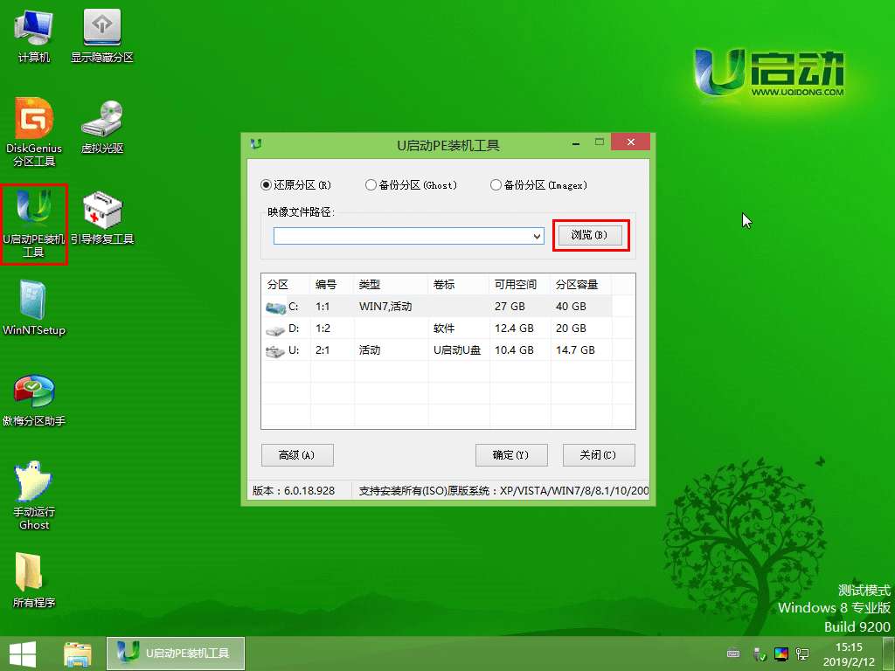Click partition number 1:1 cell

point(323,307)
